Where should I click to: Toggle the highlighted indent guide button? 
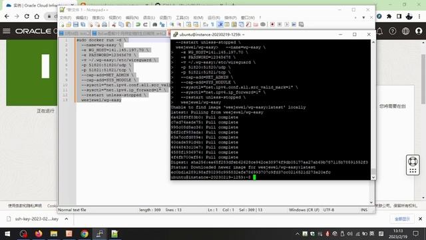pyautogui.click(x=220, y=25)
